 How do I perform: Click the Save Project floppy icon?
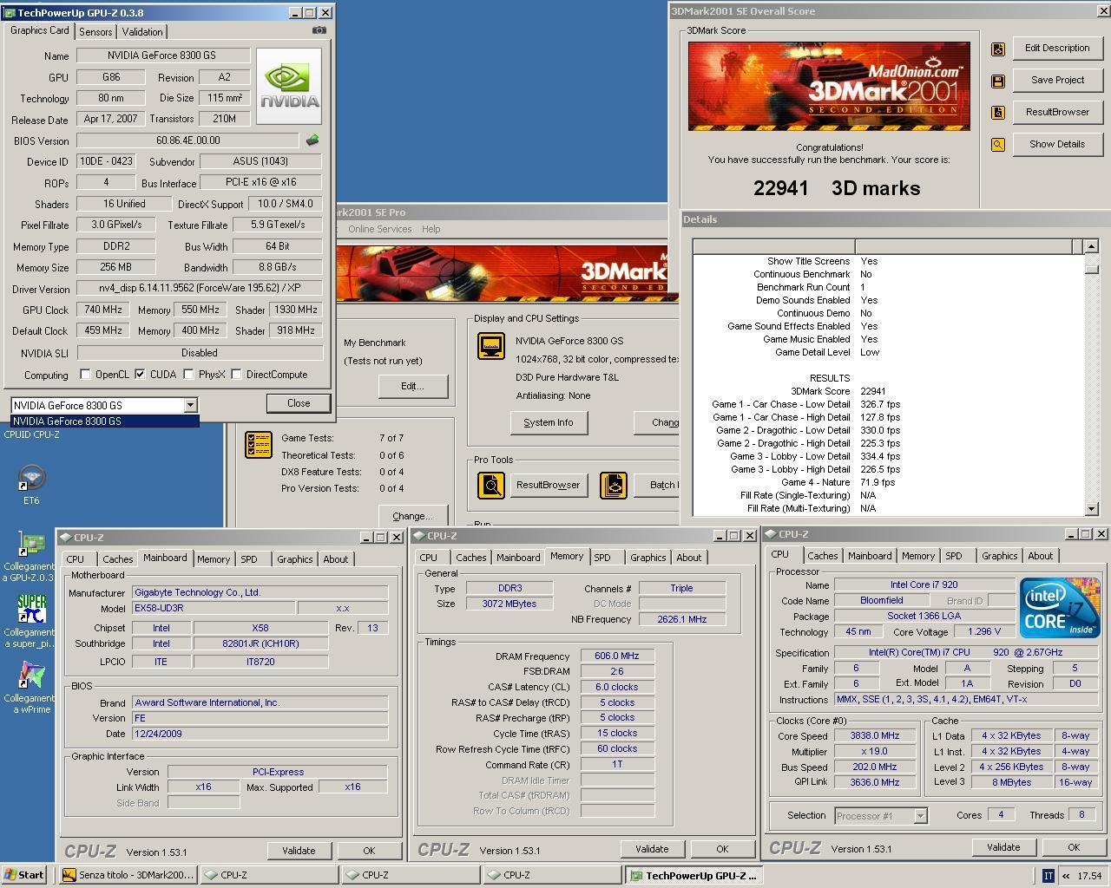pos(998,81)
